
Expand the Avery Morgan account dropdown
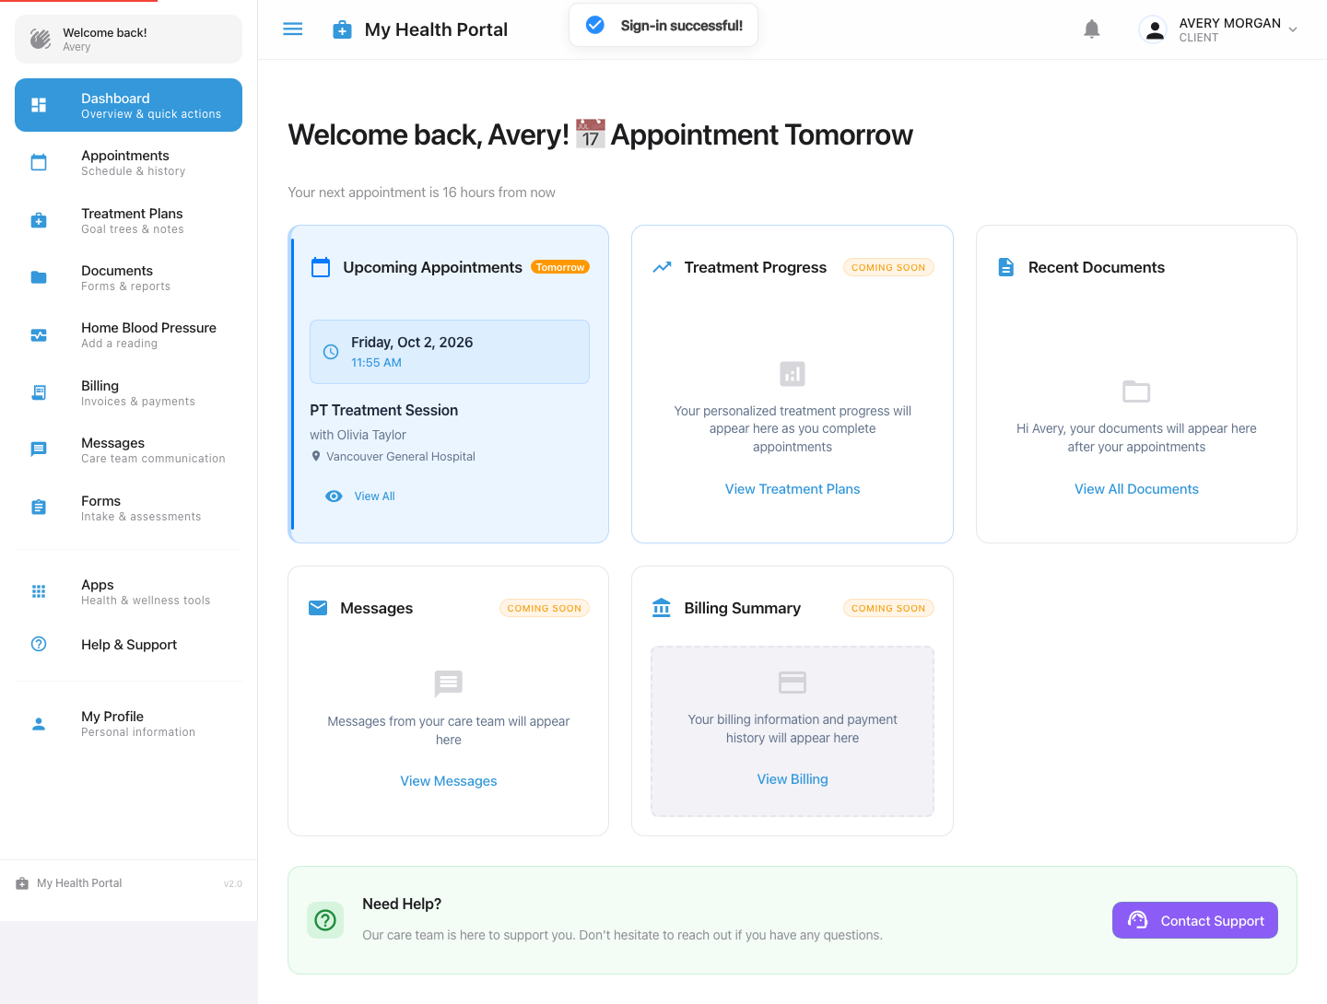coord(1219,29)
